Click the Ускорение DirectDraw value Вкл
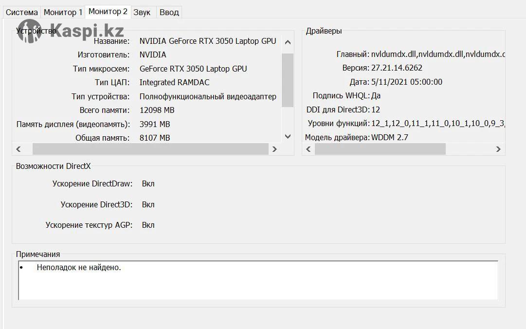The width and height of the screenshot is (526, 329). (x=148, y=184)
